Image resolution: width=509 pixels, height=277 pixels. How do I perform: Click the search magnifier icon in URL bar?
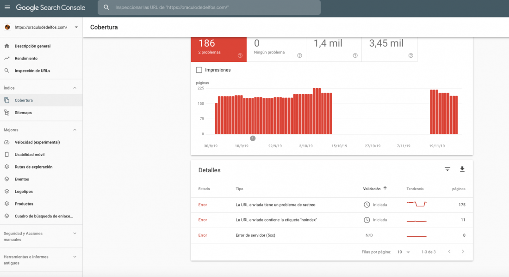(106, 7)
